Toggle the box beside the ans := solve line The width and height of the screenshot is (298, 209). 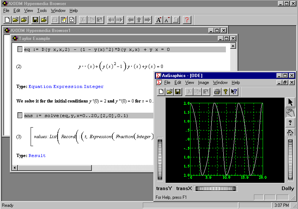[x=20, y=116]
